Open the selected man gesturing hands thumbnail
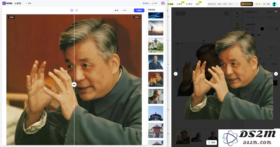 156,79
